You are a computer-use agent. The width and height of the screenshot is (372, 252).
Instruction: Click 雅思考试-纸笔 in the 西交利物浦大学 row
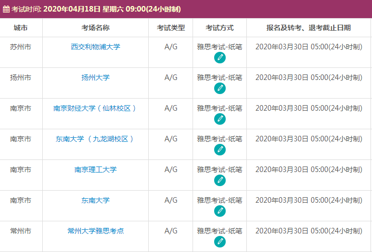220,47
